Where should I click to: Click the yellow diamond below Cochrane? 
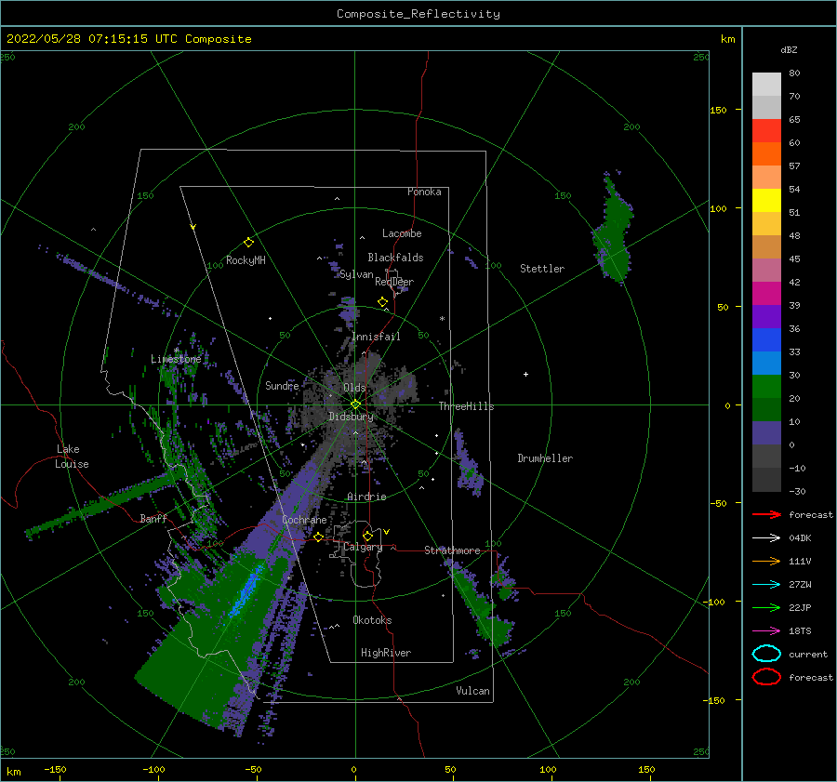point(318,537)
